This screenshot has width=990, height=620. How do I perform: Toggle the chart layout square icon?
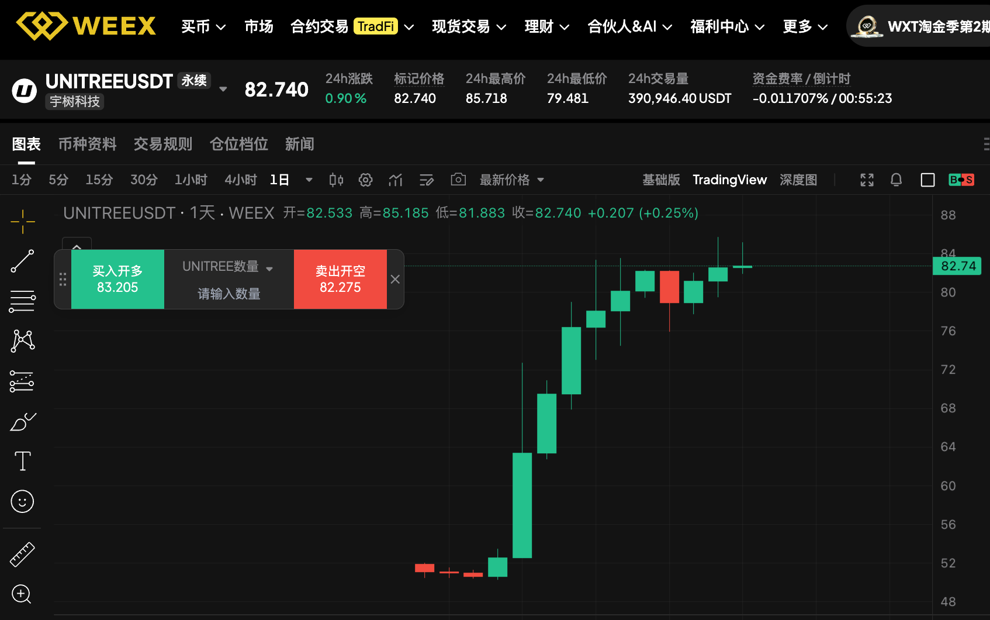(927, 180)
